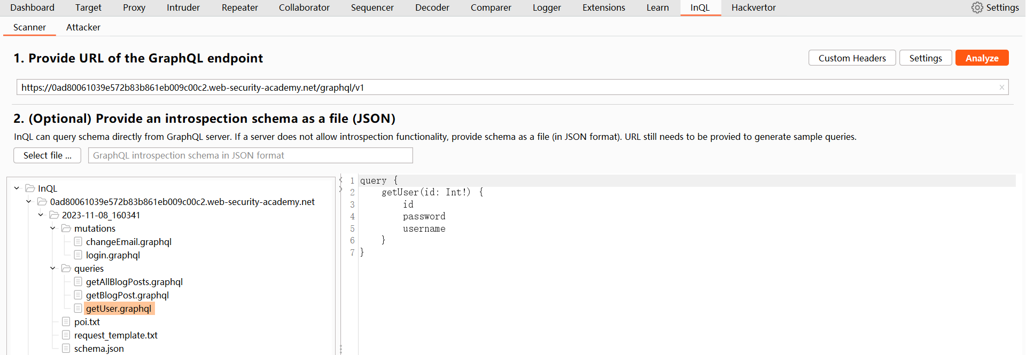
Task: Select getBlogPost.graphql in the tree
Action: click(127, 295)
